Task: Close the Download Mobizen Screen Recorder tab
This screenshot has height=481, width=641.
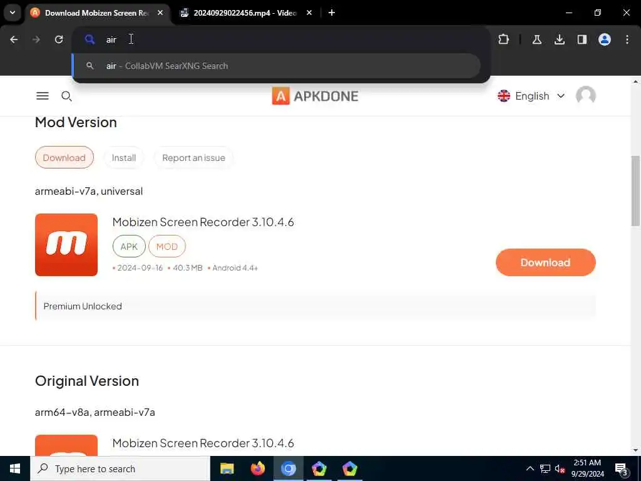Action: click(160, 13)
